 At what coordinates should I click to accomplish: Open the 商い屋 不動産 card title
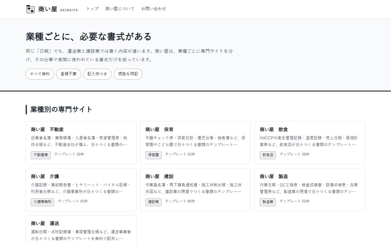[47, 129]
